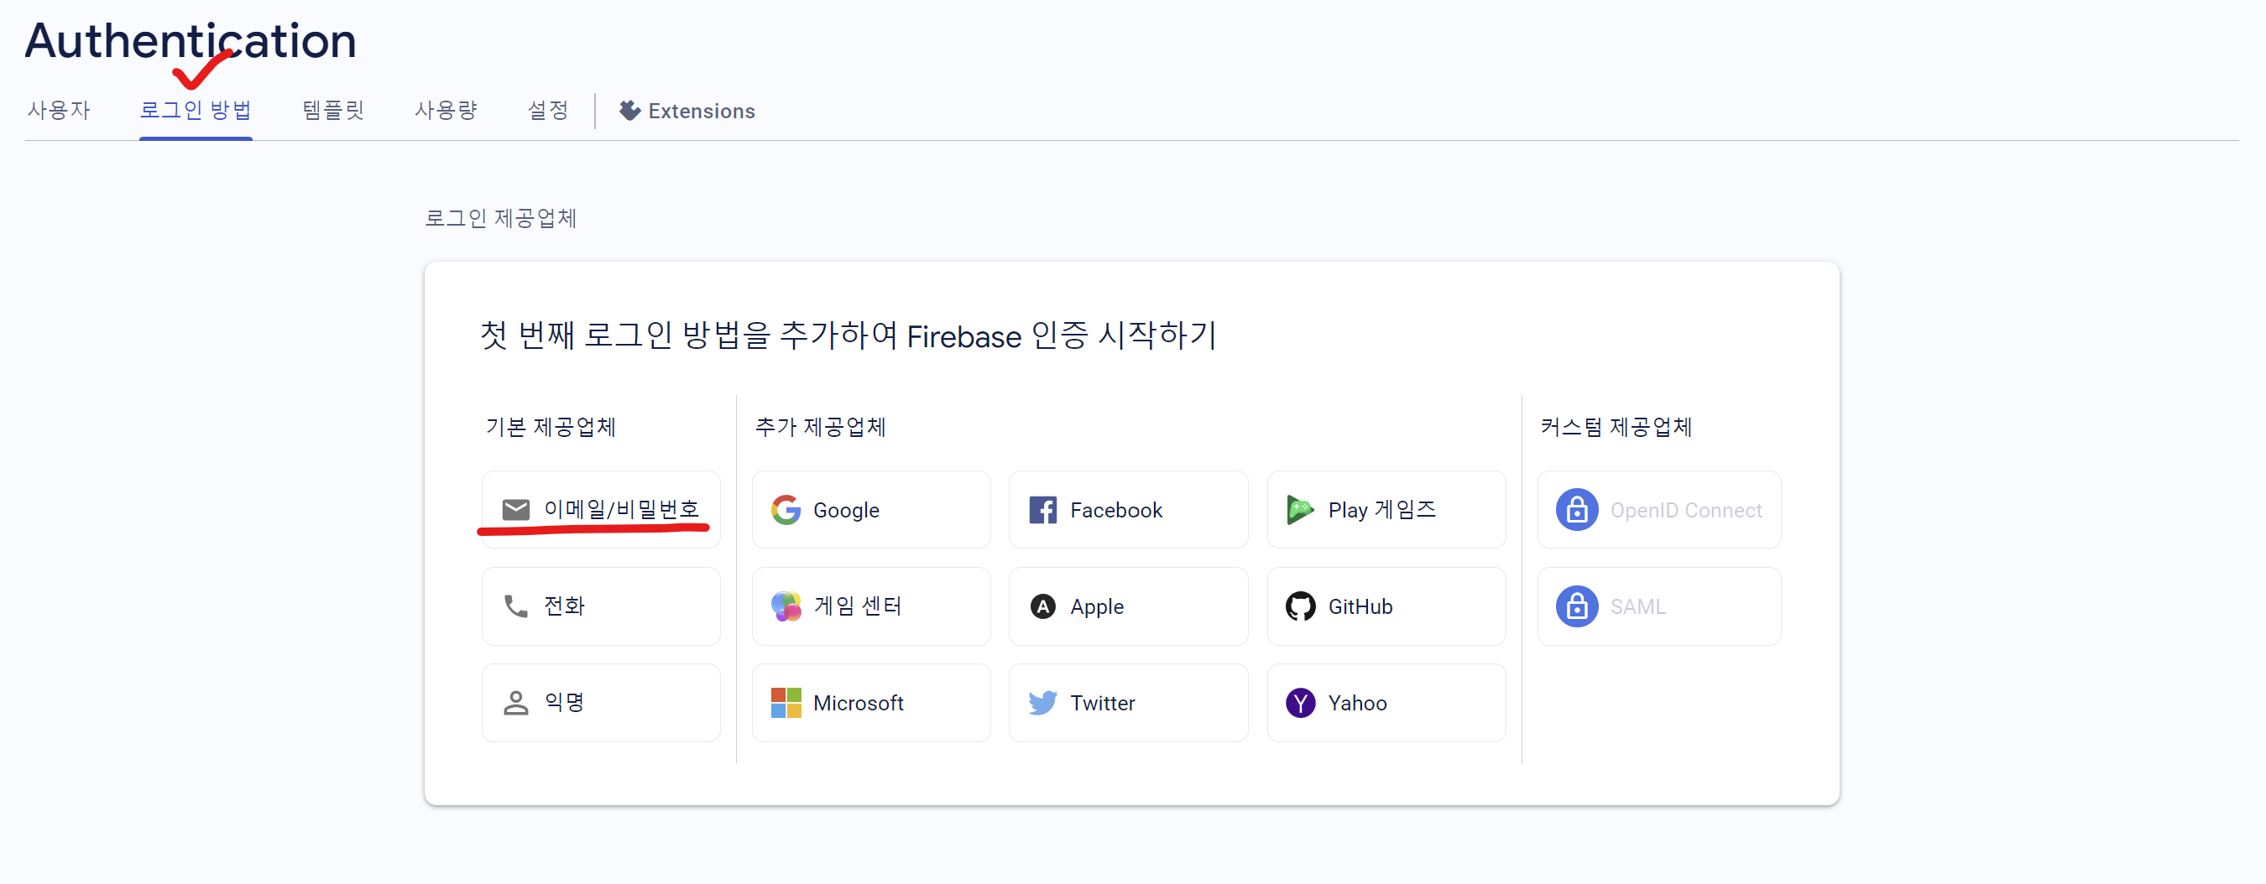
Task: Choose the 전화 sign-in provider
Action: point(601,606)
